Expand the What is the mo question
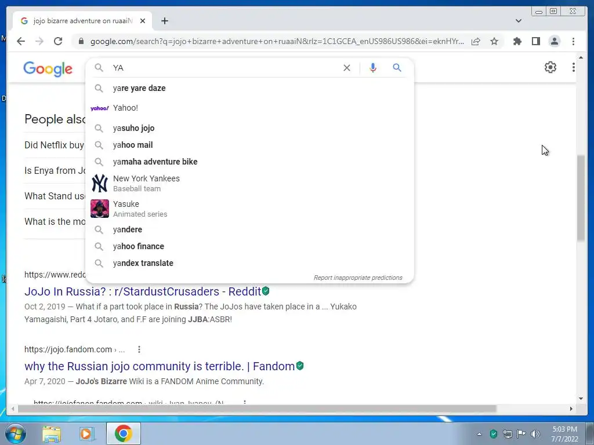Screen dimensions: 594x445 coord(55,221)
